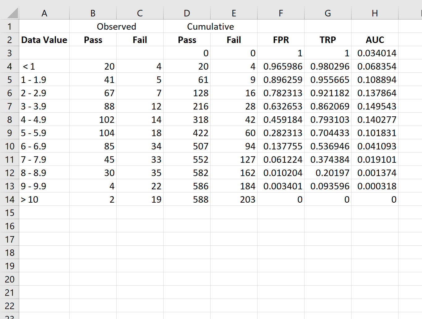
Task: Click the 'FPR' header cell
Action: [281, 40]
